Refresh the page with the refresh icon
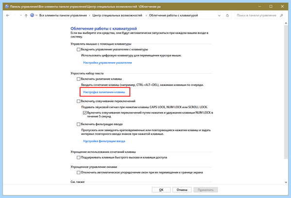The height and width of the screenshot is (198, 291). [x=227, y=16]
